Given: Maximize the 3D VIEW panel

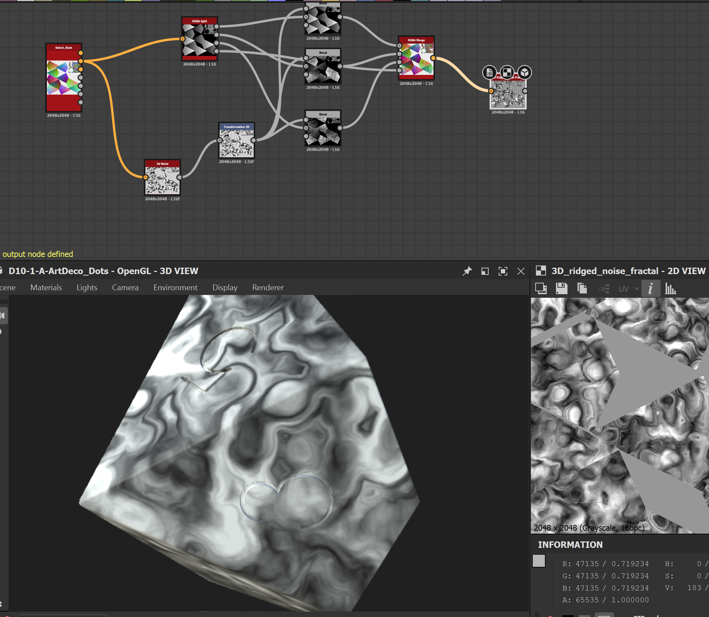Looking at the screenshot, I should tap(503, 271).
